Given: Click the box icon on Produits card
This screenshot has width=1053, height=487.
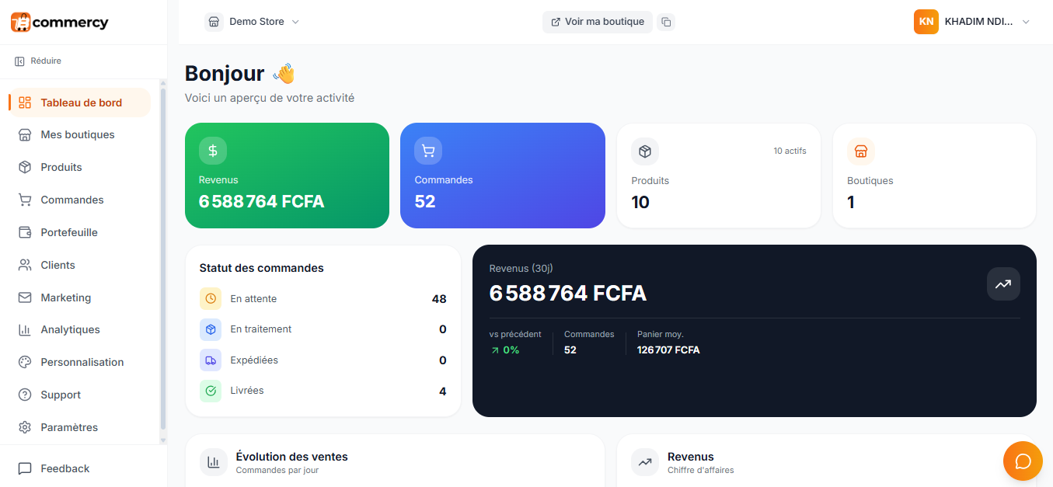Looking at the screenshot, I should coord(645,151).
